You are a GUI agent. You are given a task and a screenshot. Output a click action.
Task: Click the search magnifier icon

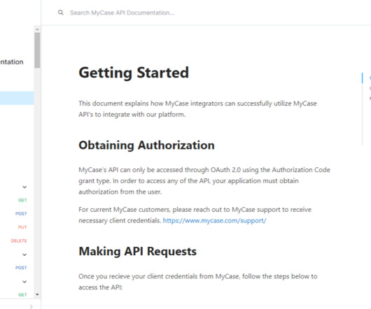point(61,13)
